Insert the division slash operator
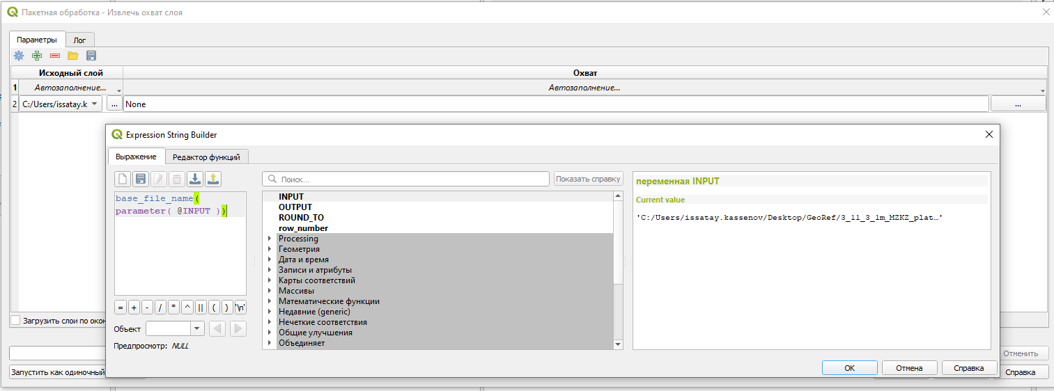 pos(160,308)
